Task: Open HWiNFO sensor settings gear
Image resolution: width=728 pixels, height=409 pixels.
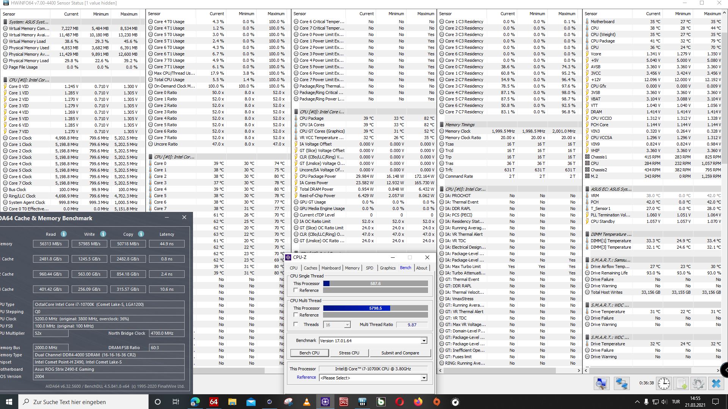Action: (x=698, y=384)
